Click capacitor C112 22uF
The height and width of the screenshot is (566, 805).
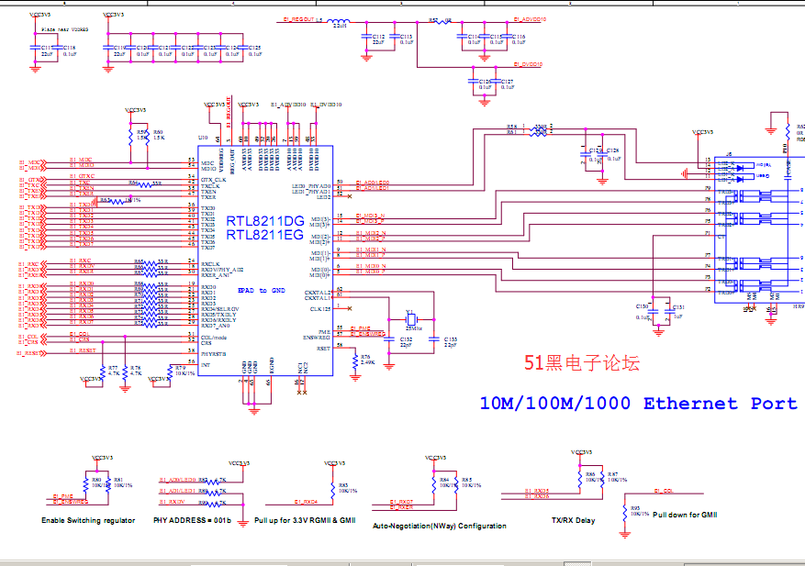(x=366, y=37)
